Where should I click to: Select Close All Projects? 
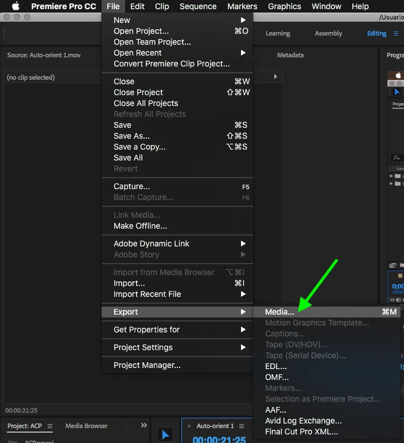pyautogui.click(x=177, y=103)
